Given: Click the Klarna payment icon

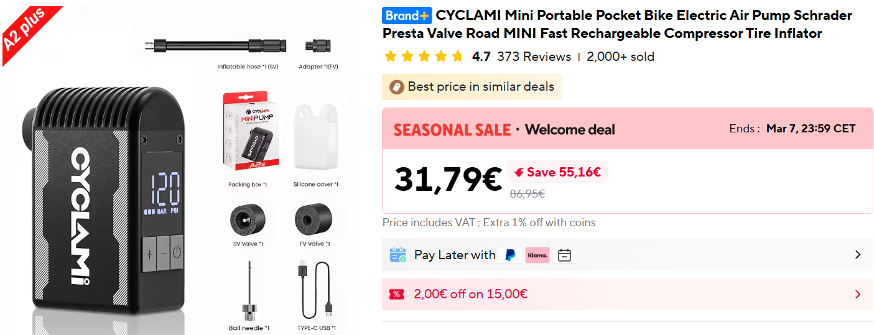Looking at the screenshot, I should 537,255.
